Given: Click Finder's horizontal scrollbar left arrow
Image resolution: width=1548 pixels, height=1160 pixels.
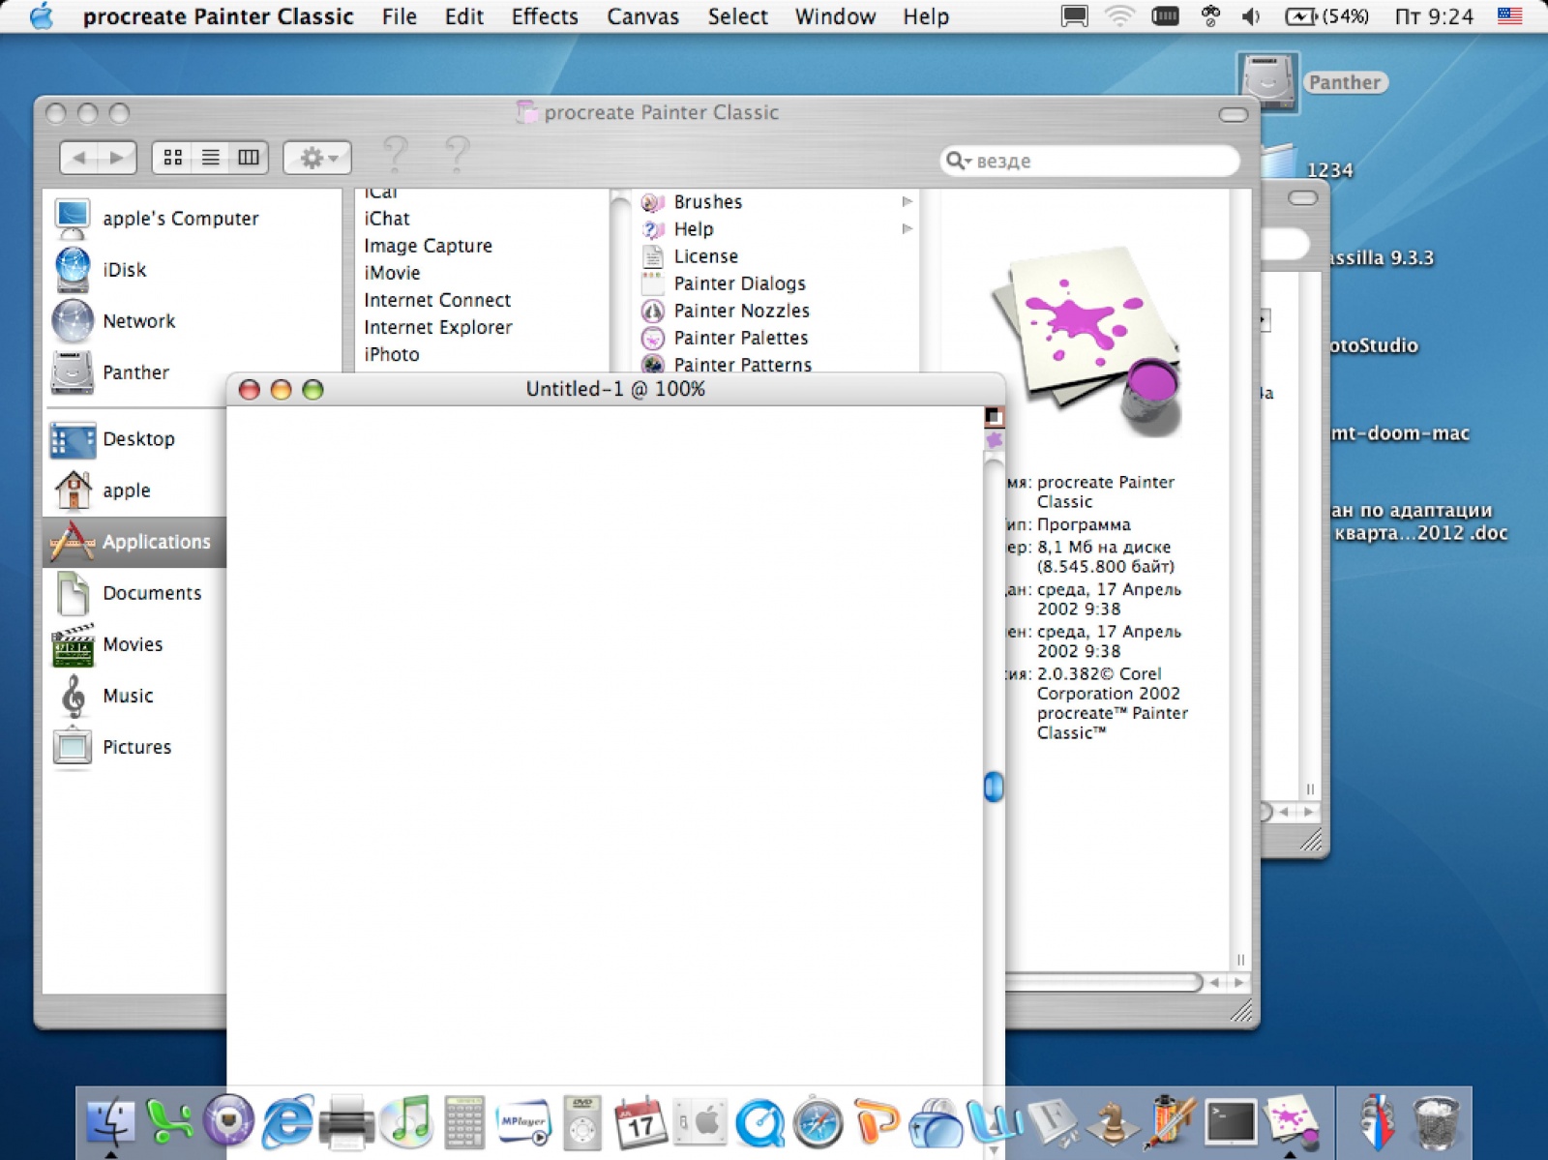Looking at the screenshot, I should click(x=1215, y=982).
